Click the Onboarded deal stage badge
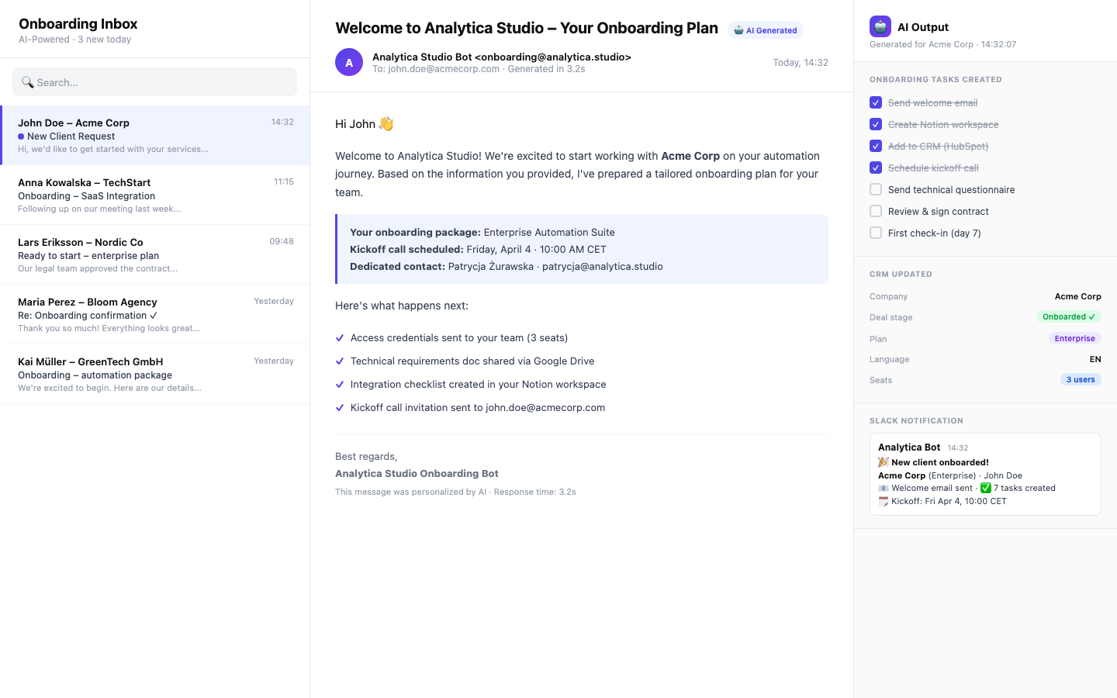The height and width of the screenshot is (698, 1117). 1068,316
